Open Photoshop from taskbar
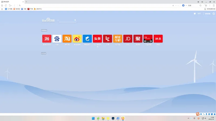This screenshot has width=216, height=121. click(x=113, y=118)
